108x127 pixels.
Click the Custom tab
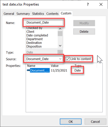tap(66, 13)
